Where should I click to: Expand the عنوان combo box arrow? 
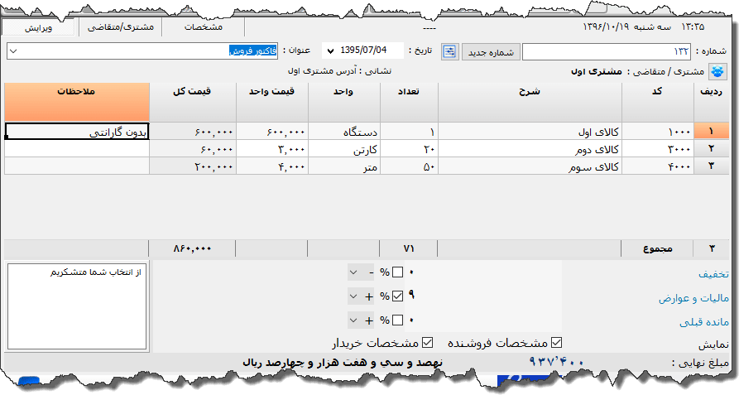click(13, 51)
